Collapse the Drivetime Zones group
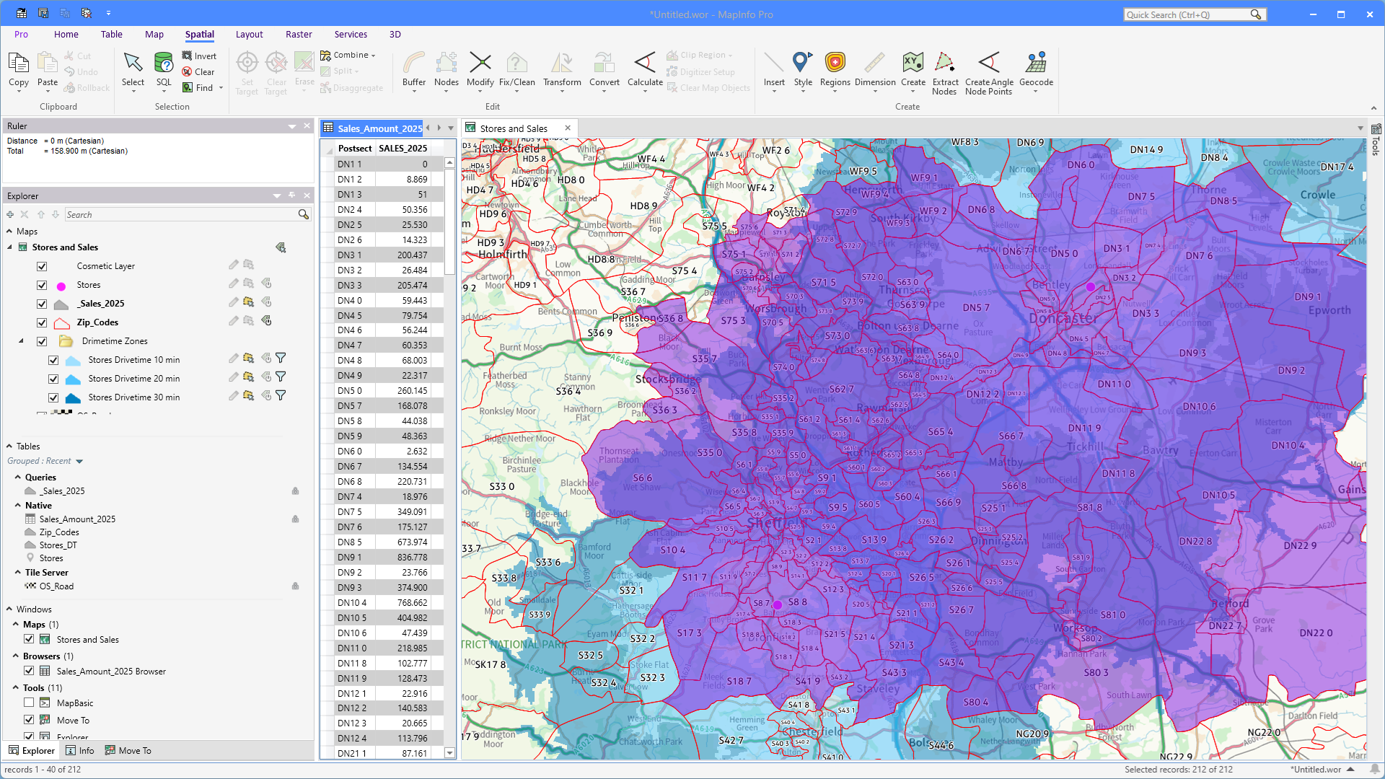The height and width of the screenshot is (779, 1385). 21,341
